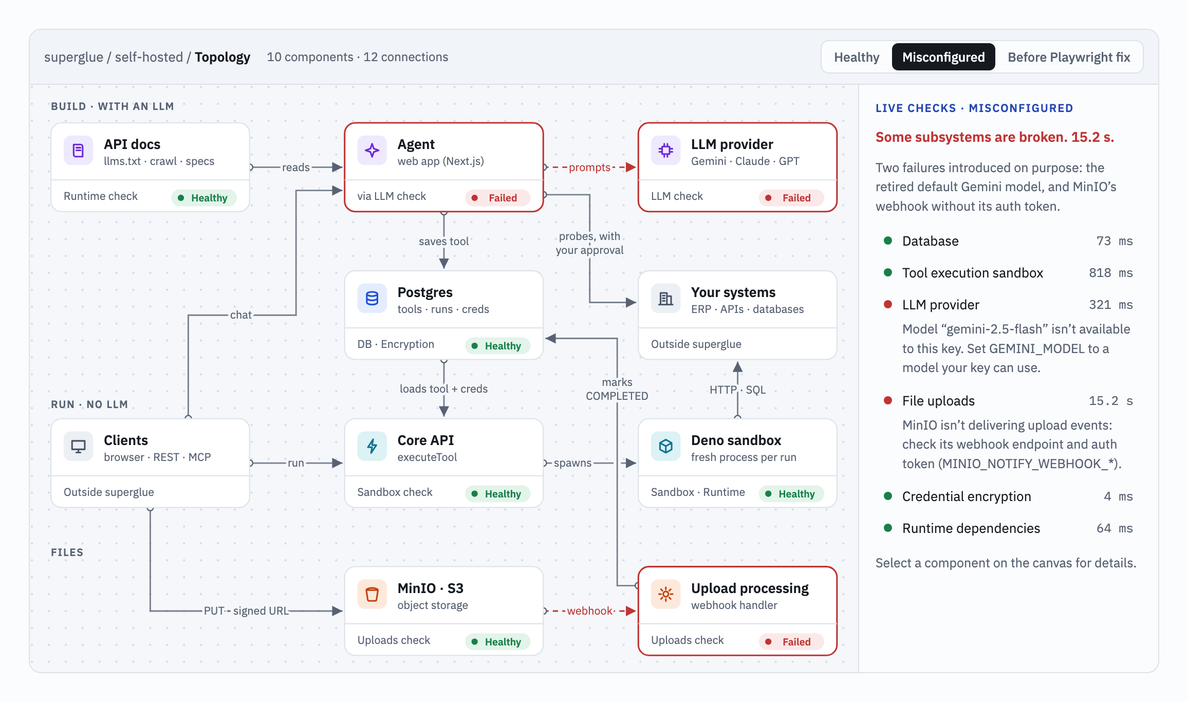Click the Failed badge on LLM provider card
1188x702 pixels.
(x=791, y=198)
